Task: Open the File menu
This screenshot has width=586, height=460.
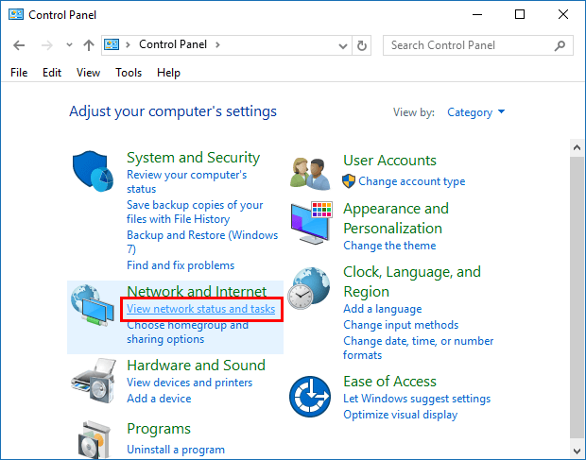Action: point(19,73)
